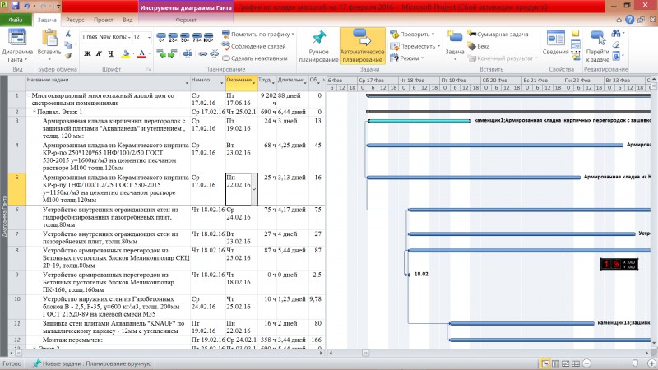Insert a Веха milestone
The height and width of the screenshot is (370, 658).
479,46
